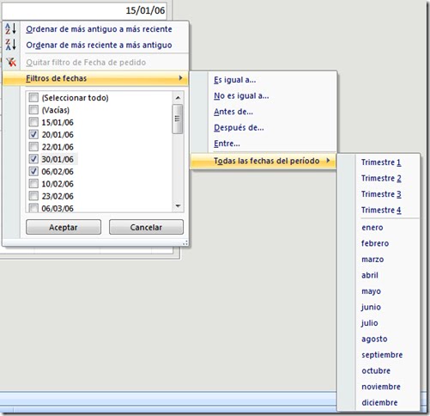
Task: Select Trimestre 4 period
Action: click(381, 210)
